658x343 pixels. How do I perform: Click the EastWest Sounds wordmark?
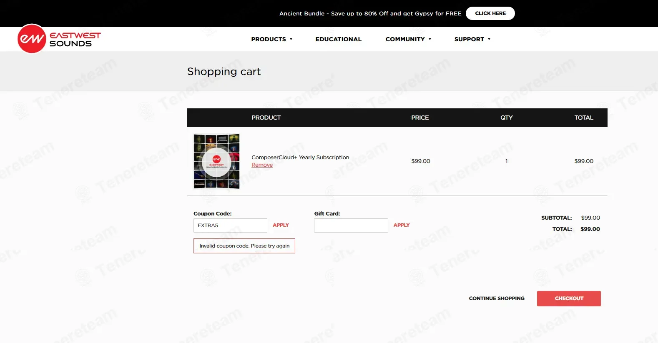(75, 39)
